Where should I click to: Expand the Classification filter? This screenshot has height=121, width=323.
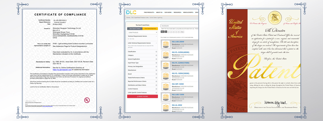156,52
